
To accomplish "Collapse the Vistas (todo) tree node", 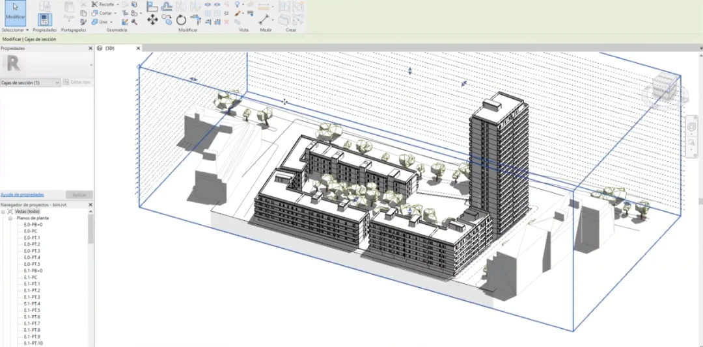I will [3, 211].
